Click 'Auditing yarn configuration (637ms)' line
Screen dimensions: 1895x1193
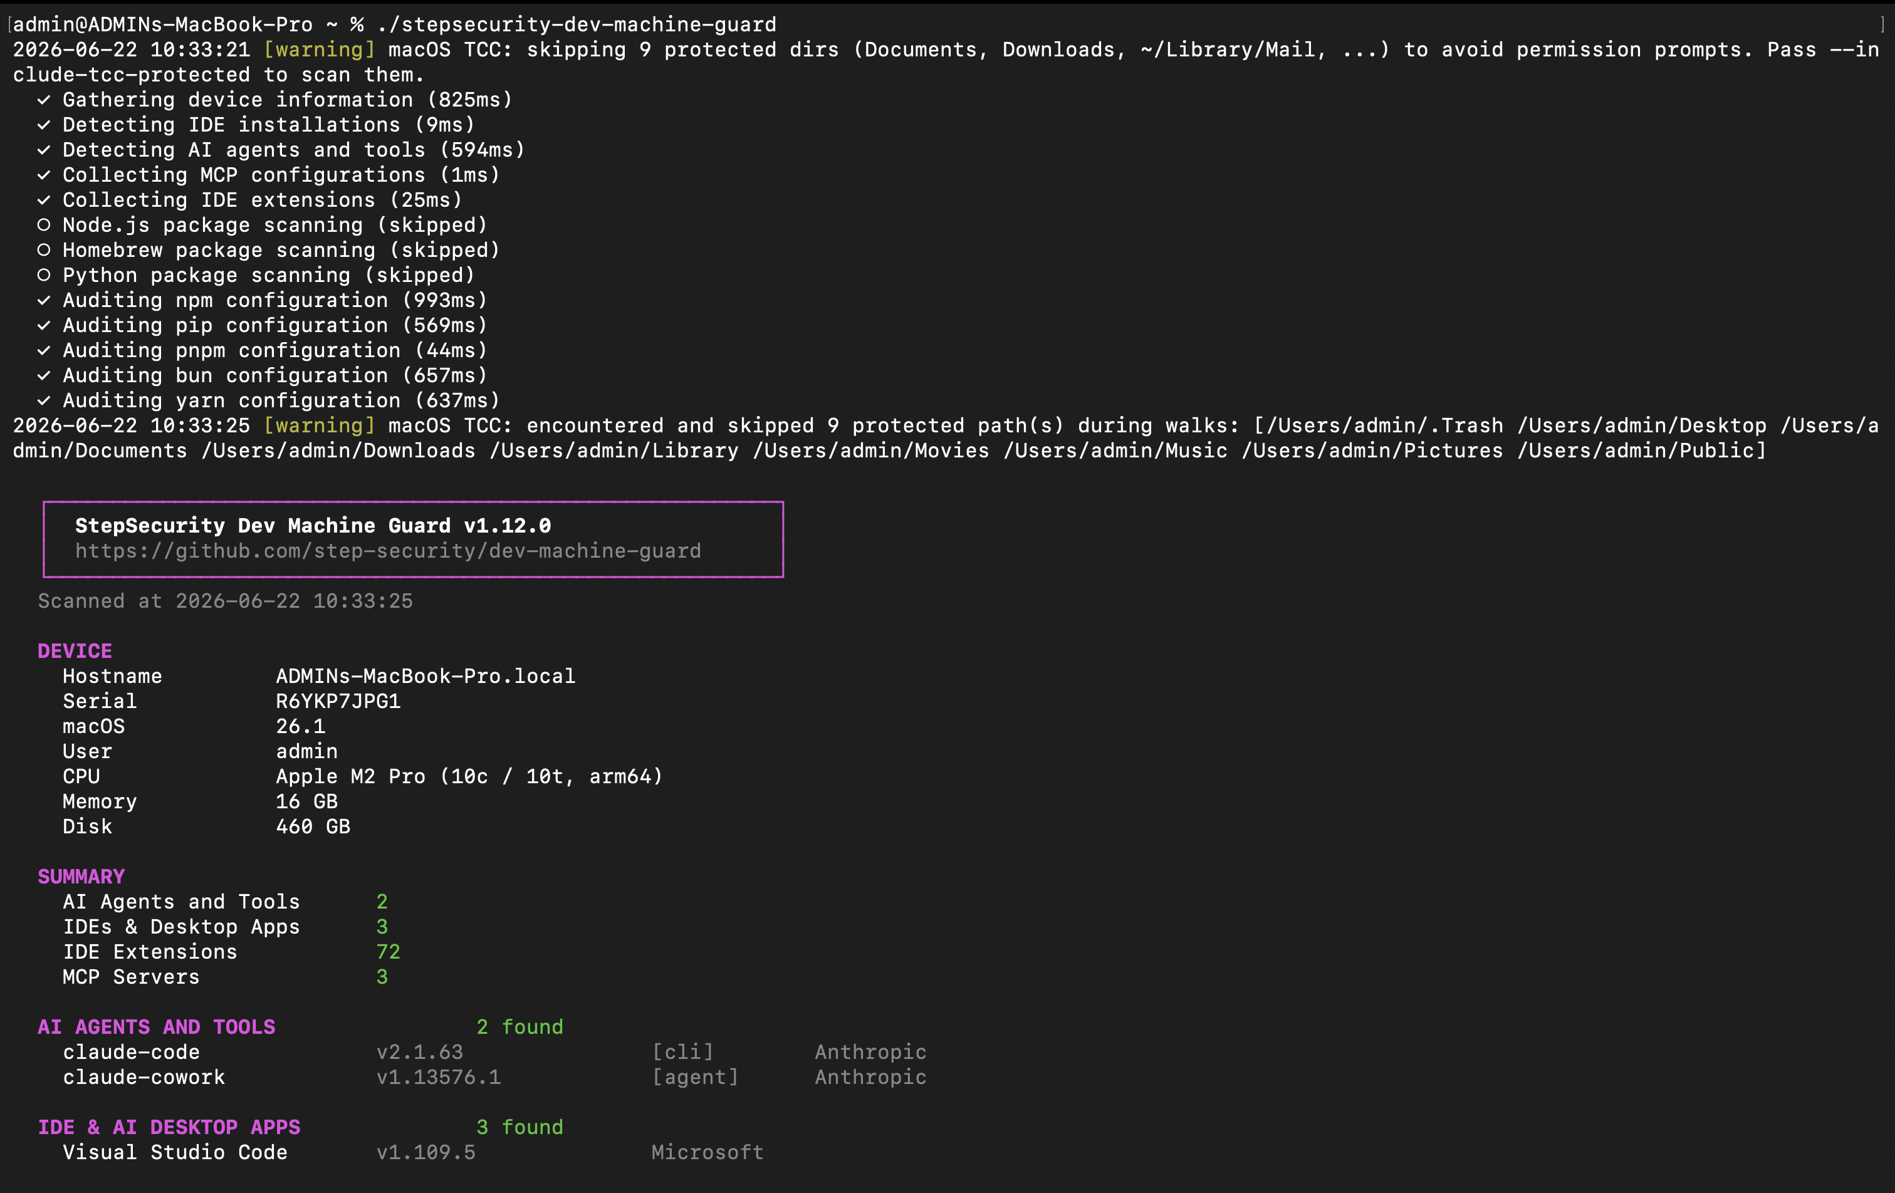pyautogui.click(x=269, y=400)
